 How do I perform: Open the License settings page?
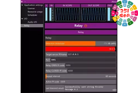31,8
